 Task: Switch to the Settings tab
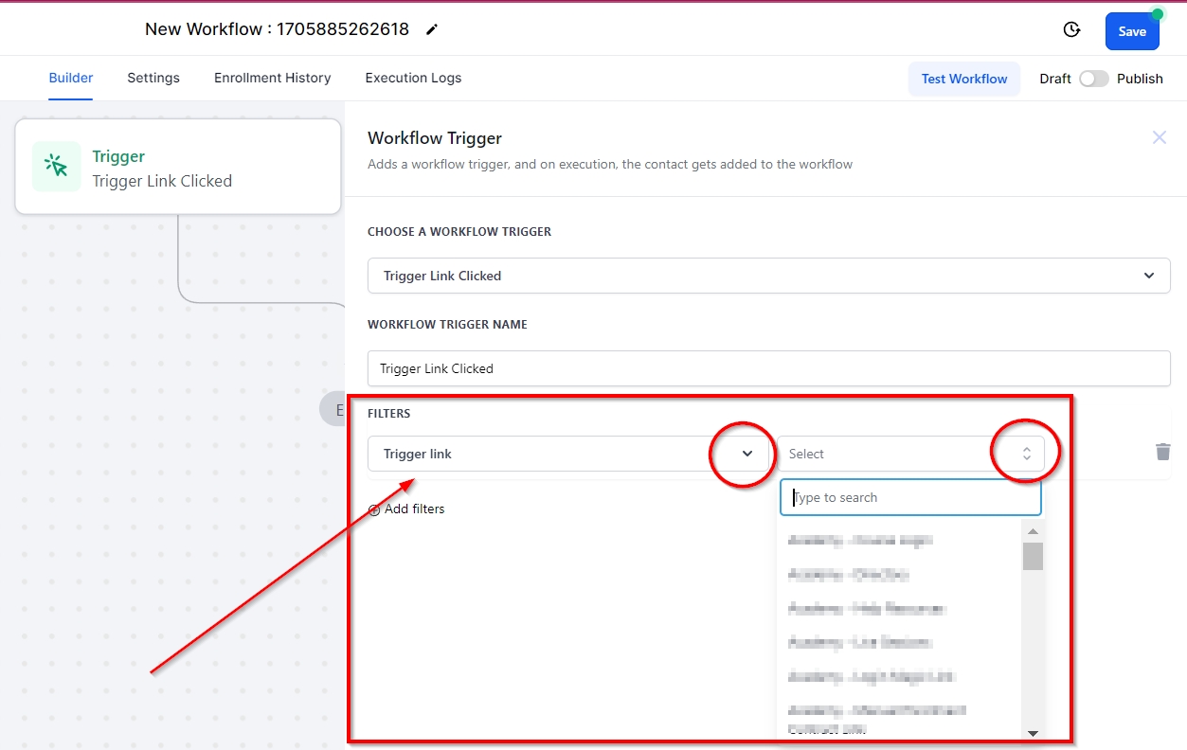(x=153, y=78)
